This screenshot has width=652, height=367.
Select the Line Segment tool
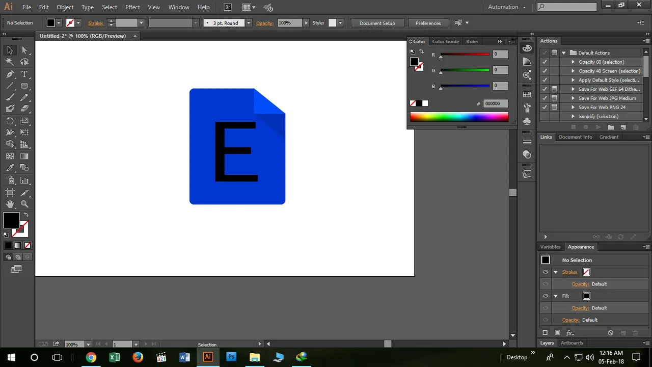click(x=10, y=86)
